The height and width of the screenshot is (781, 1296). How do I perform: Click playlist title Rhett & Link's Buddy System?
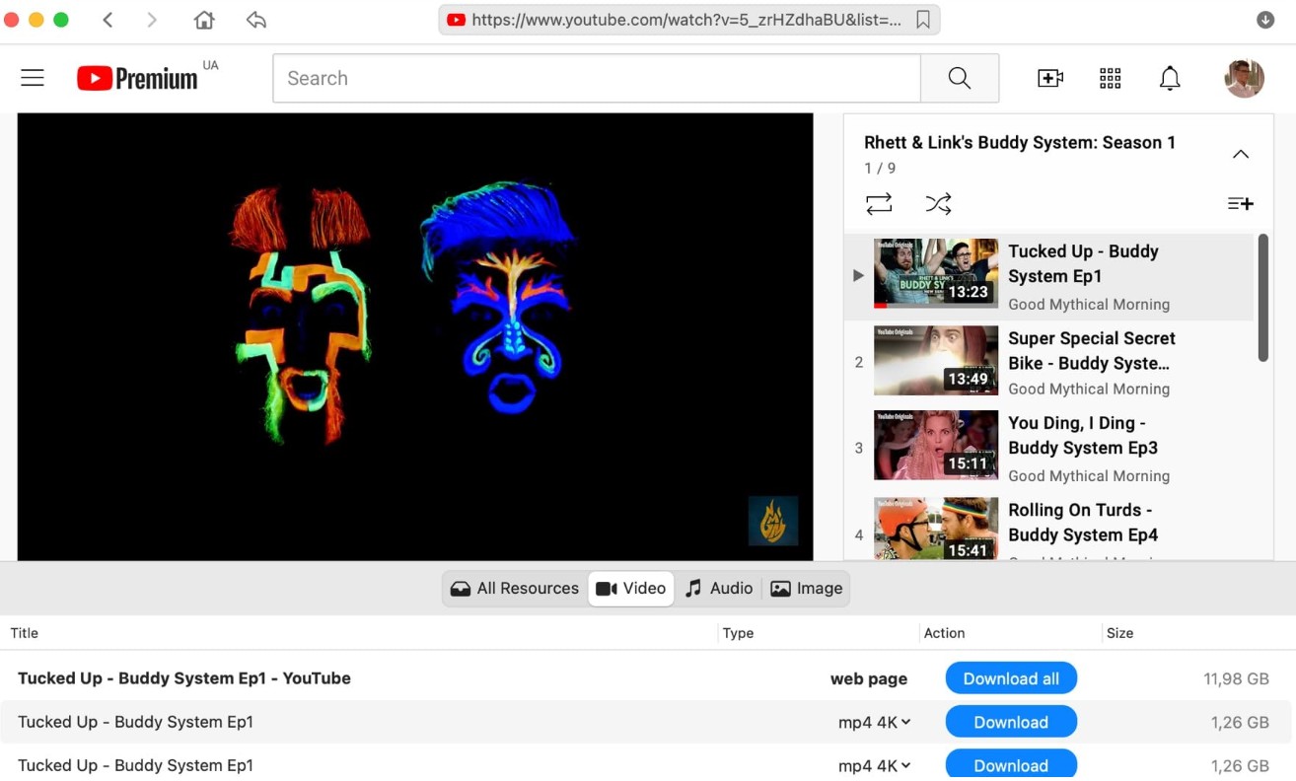click(1020, 142)
